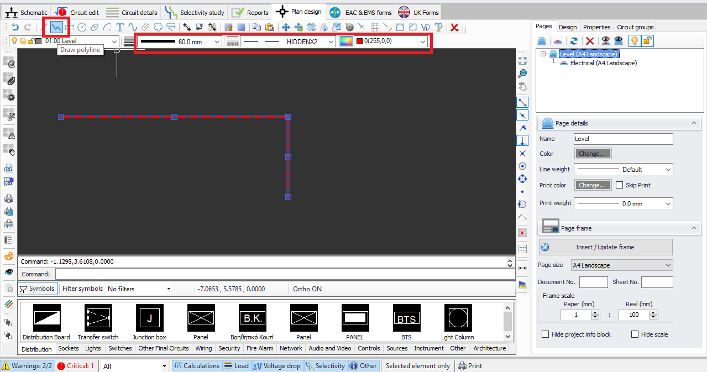
Task: Click the DXF export icon
Action: click(x=9, y=168)
